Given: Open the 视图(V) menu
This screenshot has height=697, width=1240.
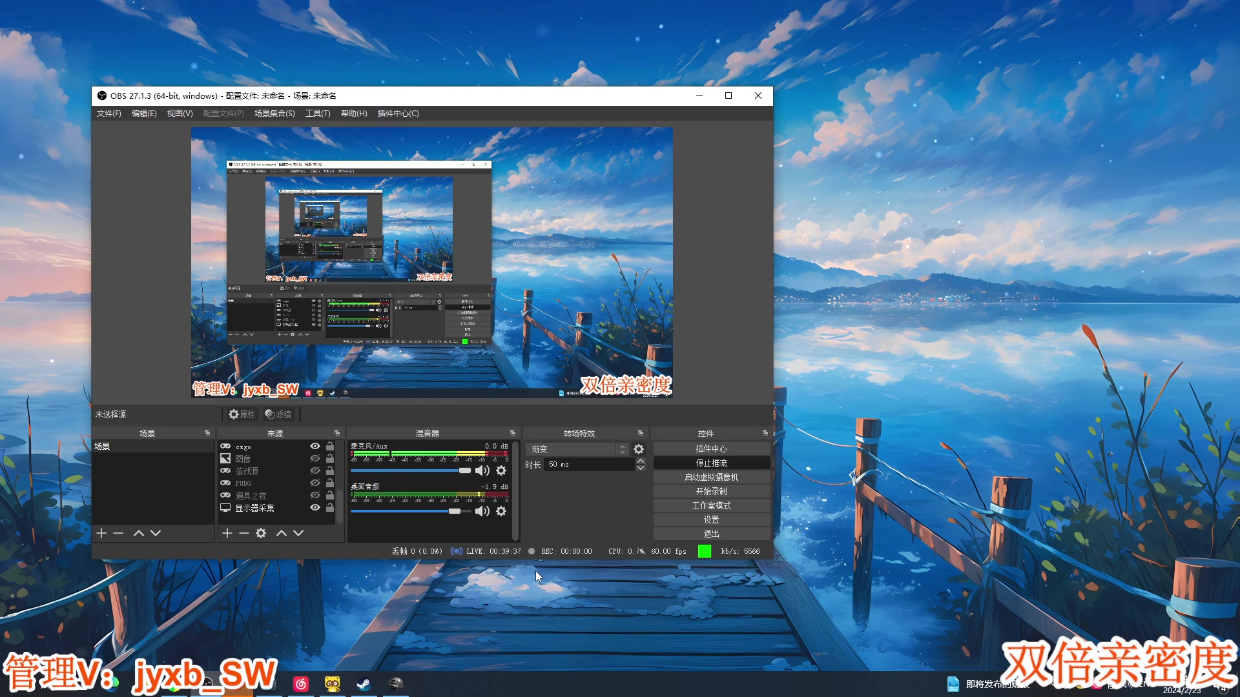Looking at the screenshot, I should click(x=180, y=114).
